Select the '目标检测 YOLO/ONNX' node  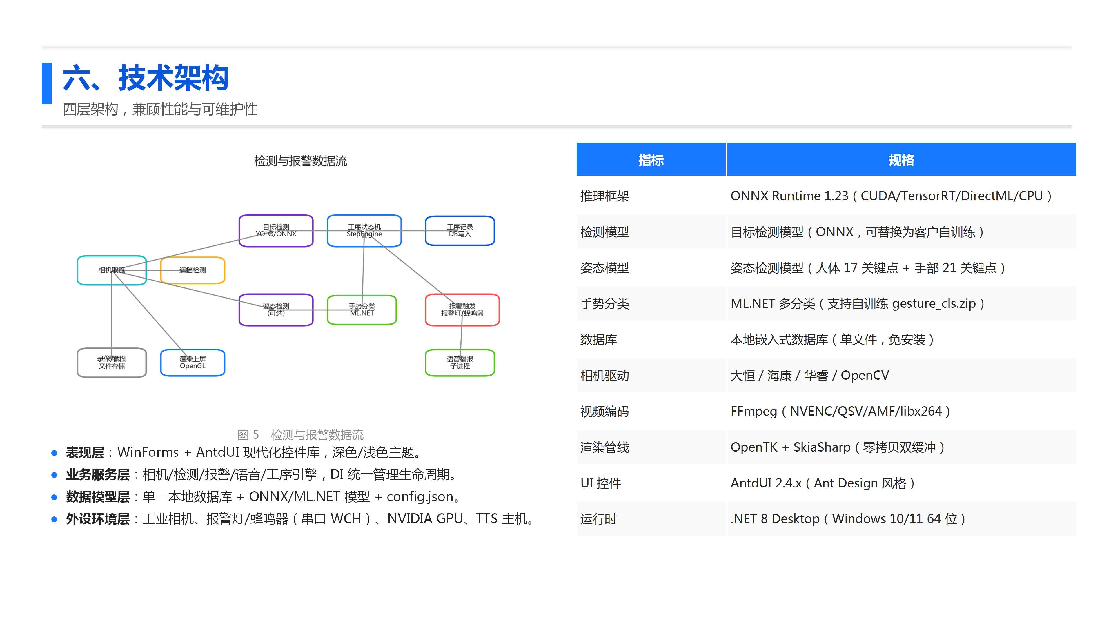(276, 231)
